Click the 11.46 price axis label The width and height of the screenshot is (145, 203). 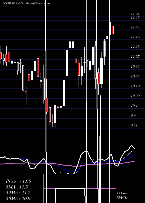tap(135, 37)
